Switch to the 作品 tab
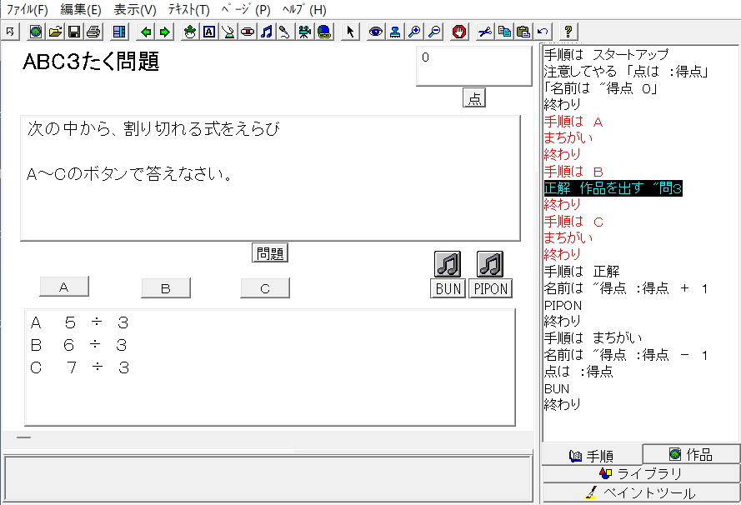Screen dimensions: 741x505 [691, 454]
